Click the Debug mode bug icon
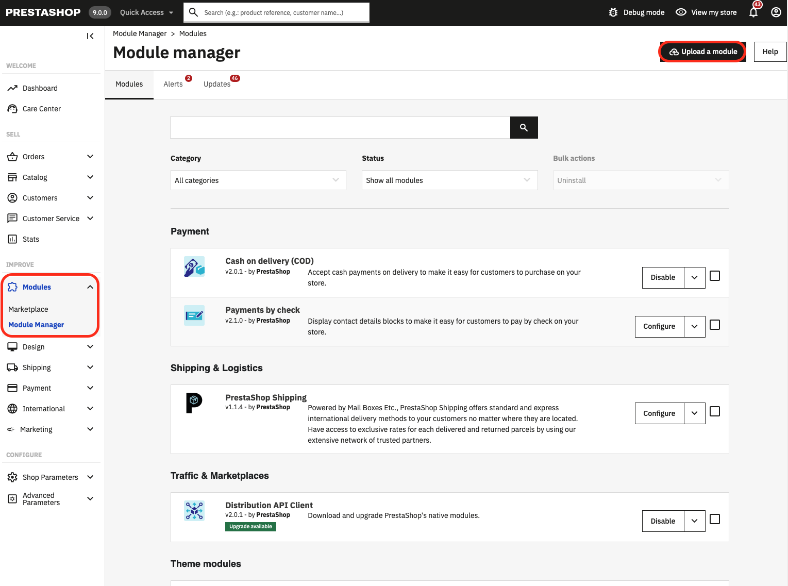Image resolution: width=788 pixels, height=586 pixels. pyautogui.click(x=613, y=12)
